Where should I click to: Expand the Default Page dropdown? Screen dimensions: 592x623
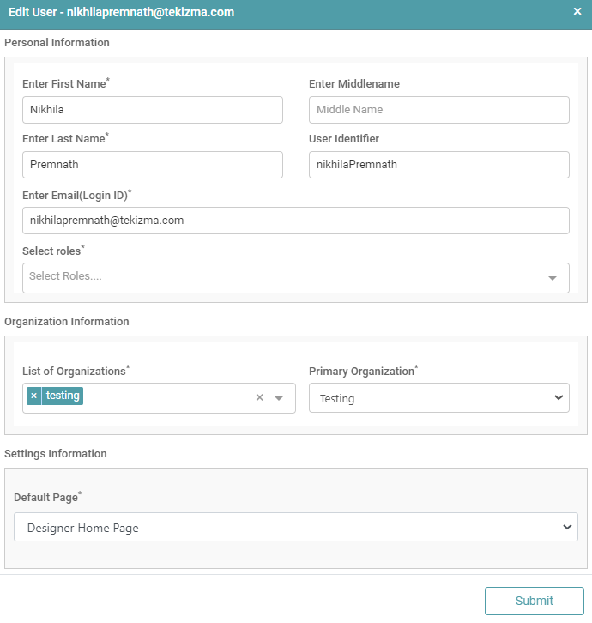296,527
